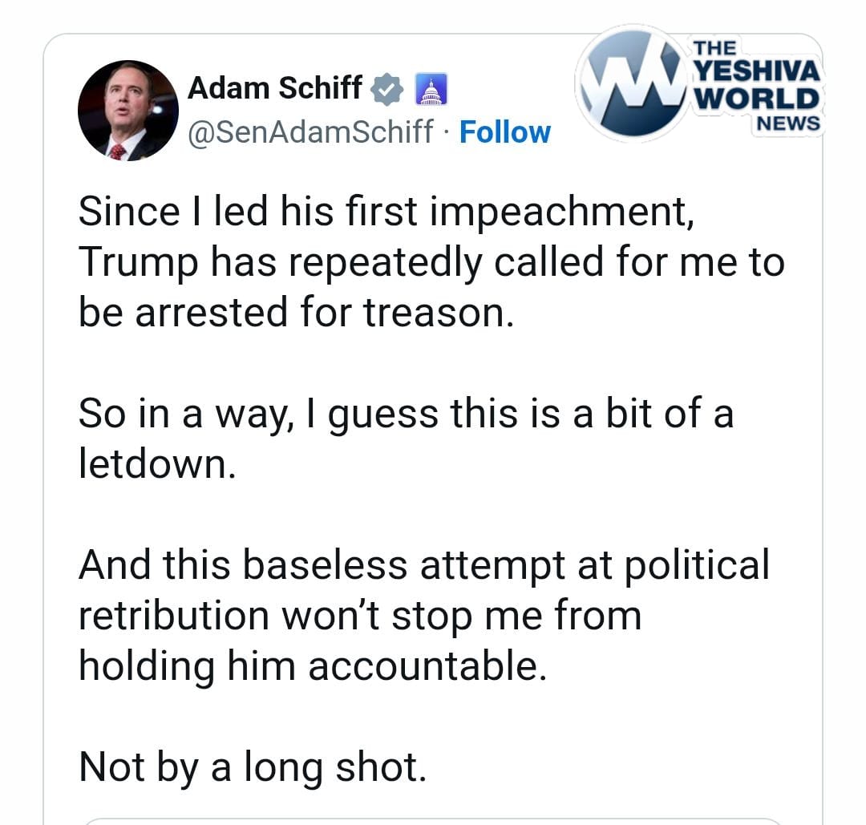Click the "Since I led his first impeachment" line

point(385,212)
